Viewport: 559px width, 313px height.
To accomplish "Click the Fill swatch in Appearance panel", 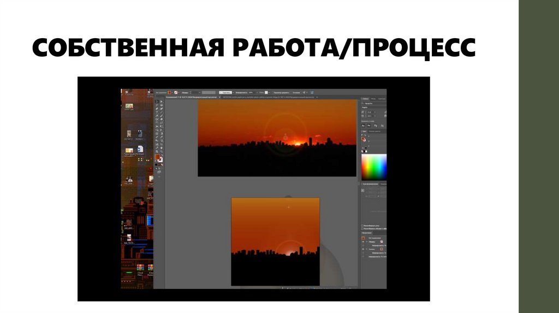I will 382,249.
